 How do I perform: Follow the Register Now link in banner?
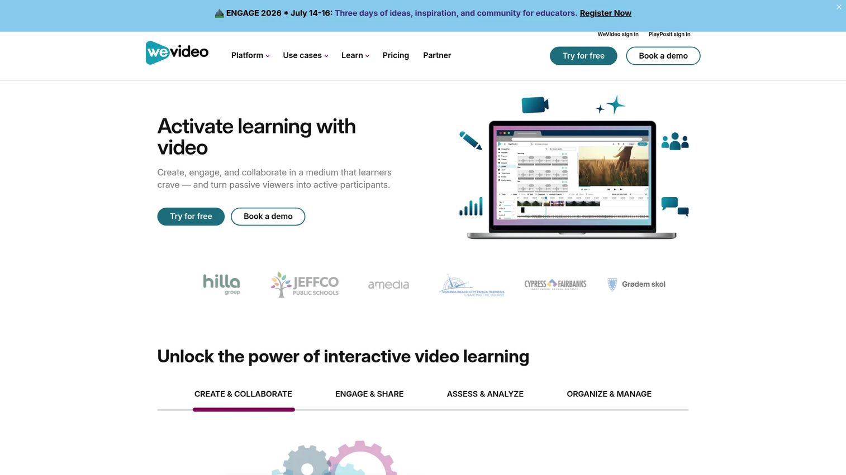(606, 13)
